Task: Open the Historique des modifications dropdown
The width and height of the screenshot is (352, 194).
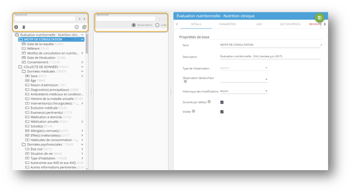Action: tap(244, 91)
